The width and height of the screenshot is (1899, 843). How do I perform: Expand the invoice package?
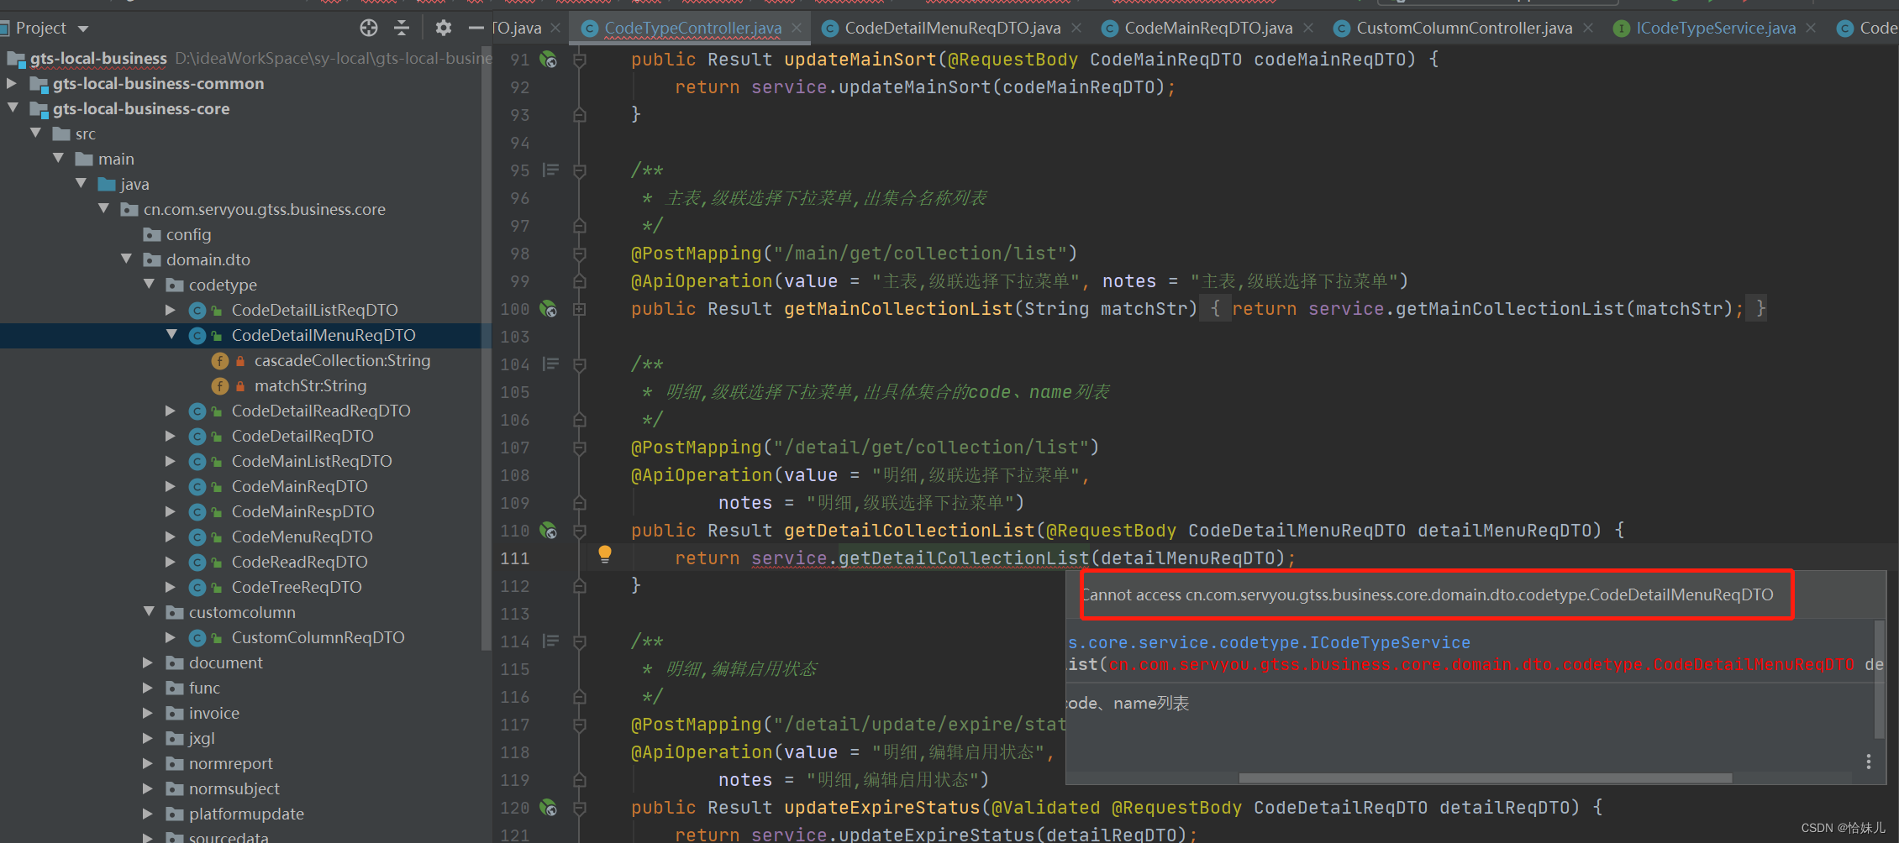click(148, 713)
